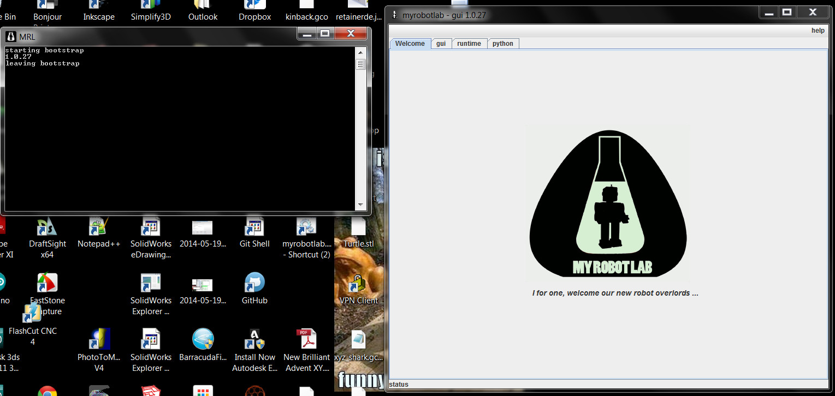This screenshot has height=396, width=835.
Task: Minimize the myrobotlab gui window
Action: click(769, 12)
